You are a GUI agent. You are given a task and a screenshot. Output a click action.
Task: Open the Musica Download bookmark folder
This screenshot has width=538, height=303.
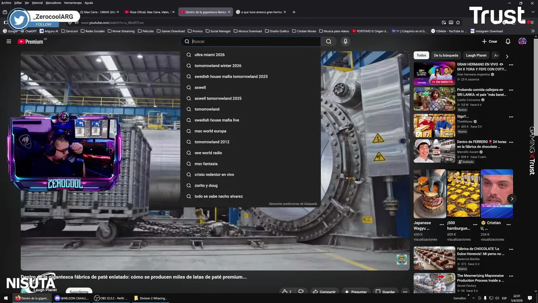(248, 31)
